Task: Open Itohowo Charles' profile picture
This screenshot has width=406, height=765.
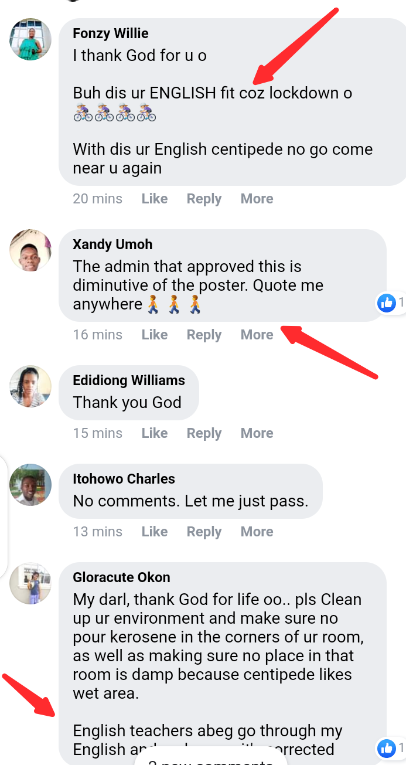Action: pyautogui.click(x=30, y=485)
